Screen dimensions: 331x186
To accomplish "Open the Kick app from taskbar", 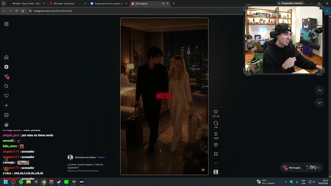I will pos(66,182).
